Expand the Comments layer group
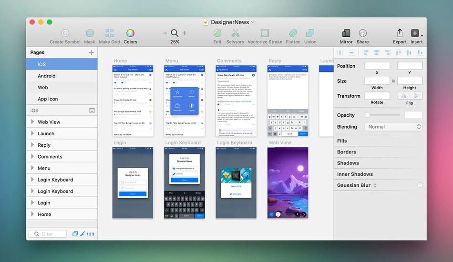The image size is (453, 262). click(x=32, y=156)
